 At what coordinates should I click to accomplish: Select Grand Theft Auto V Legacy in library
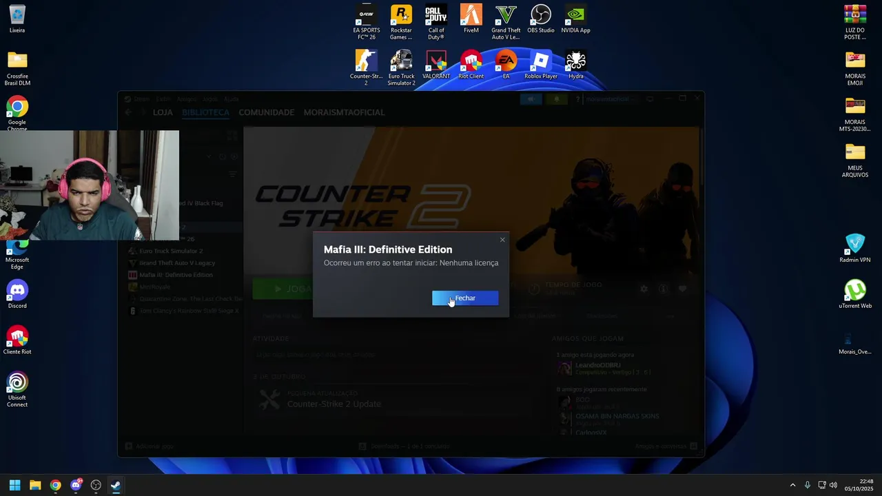click(177, 262)
